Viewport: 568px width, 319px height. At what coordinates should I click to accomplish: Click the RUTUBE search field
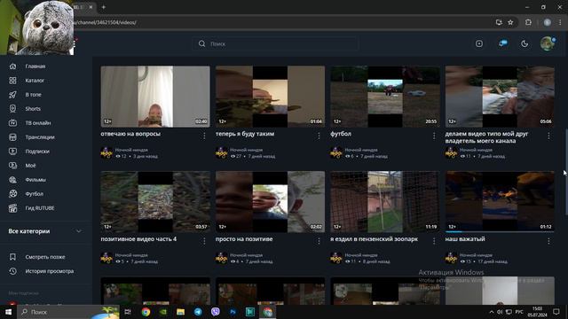(275, 43)
